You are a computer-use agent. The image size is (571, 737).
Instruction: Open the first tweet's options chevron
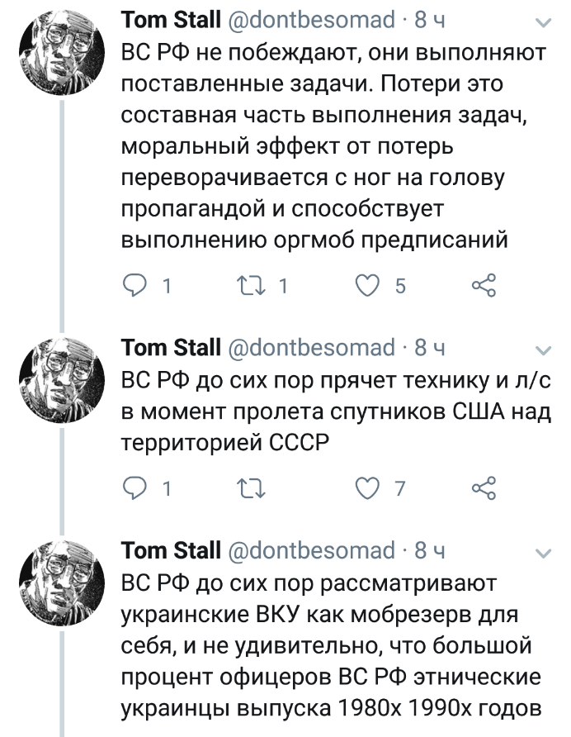tap(542, 20)
